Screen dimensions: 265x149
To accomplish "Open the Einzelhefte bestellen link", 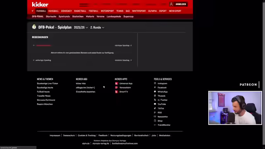I will 86,92.
